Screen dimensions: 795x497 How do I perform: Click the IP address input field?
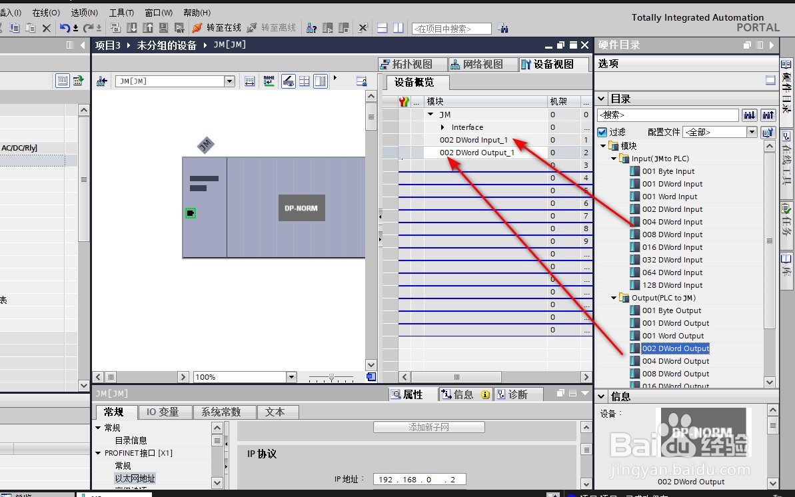point(419,479)
